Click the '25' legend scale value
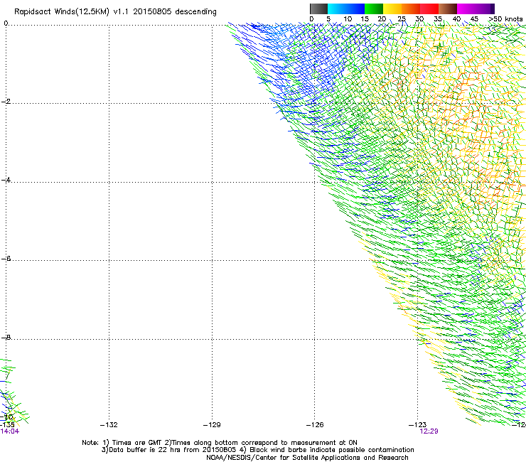The width and height of the screenshot is (526, 462). tap(402, 19)
